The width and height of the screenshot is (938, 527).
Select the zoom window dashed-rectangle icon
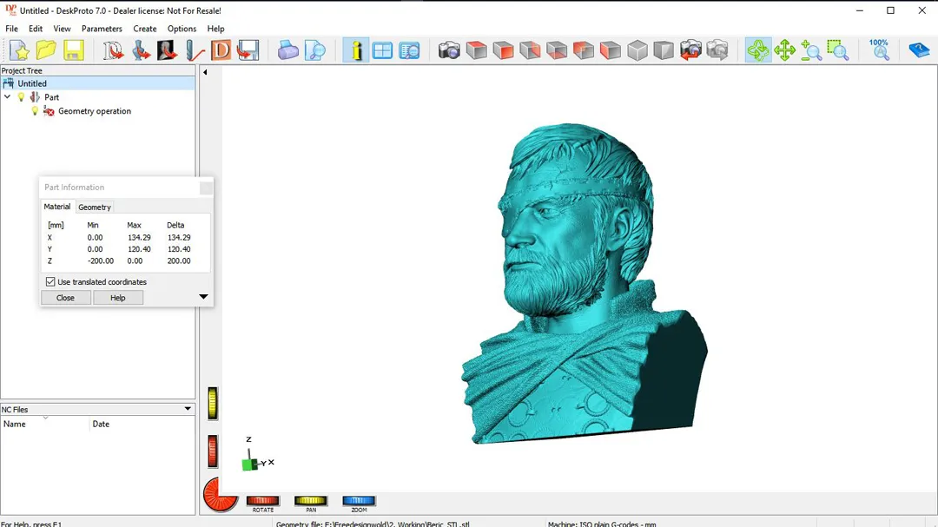point(838,50)
